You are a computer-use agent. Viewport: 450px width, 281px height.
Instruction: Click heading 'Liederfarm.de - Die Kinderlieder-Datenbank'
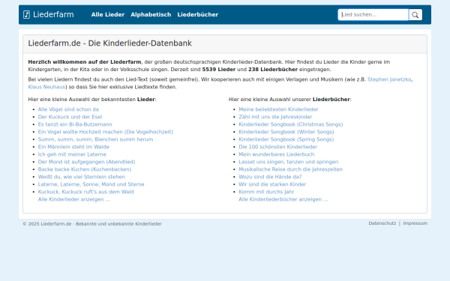point(110,43)
